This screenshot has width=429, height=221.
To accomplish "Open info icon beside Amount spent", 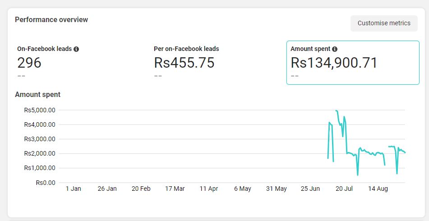I will 335,49.
